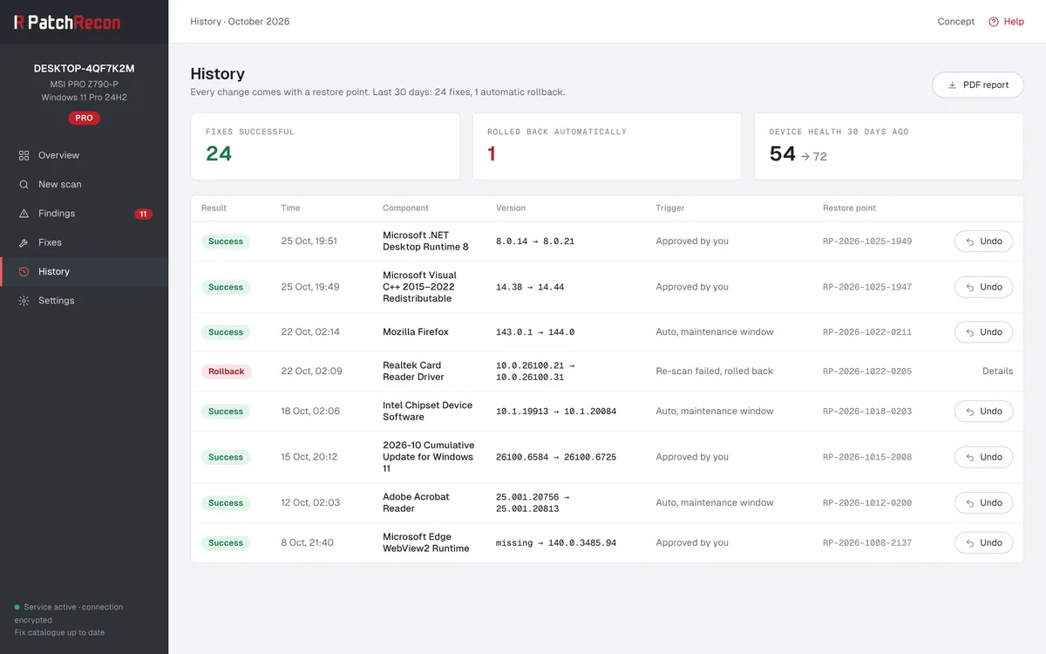Undo the Intel Chipset Device Software fix

(983, 412)
